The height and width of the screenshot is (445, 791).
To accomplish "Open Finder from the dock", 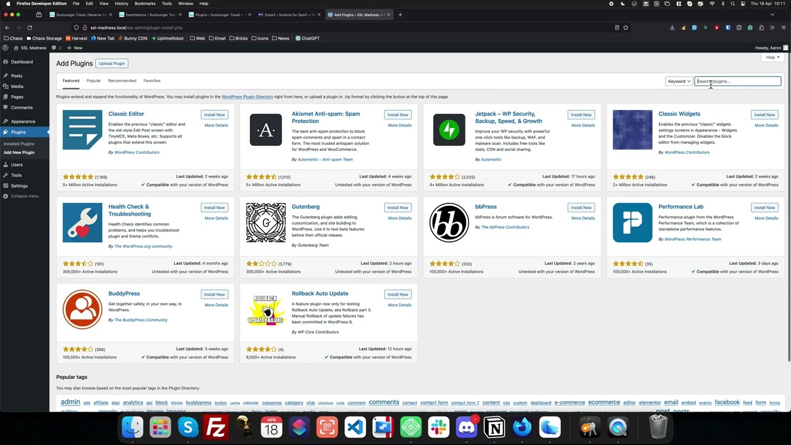I will pyautogui.click(x=132, y=427).
